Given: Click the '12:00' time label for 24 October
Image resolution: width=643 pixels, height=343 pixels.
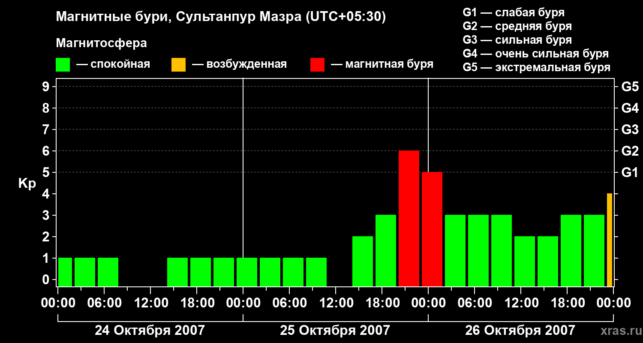Looking at the screenshot, I should 150,303.
